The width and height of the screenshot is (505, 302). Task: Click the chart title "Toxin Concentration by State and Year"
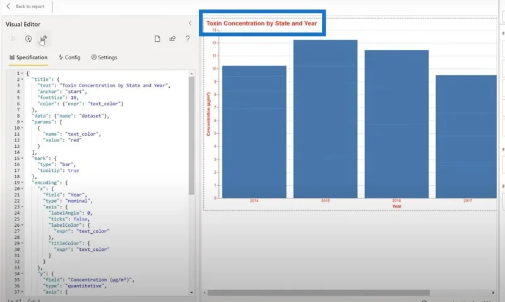(261, 23)
